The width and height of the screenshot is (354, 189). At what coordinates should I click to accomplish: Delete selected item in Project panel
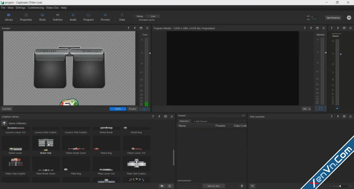(242, 186)
